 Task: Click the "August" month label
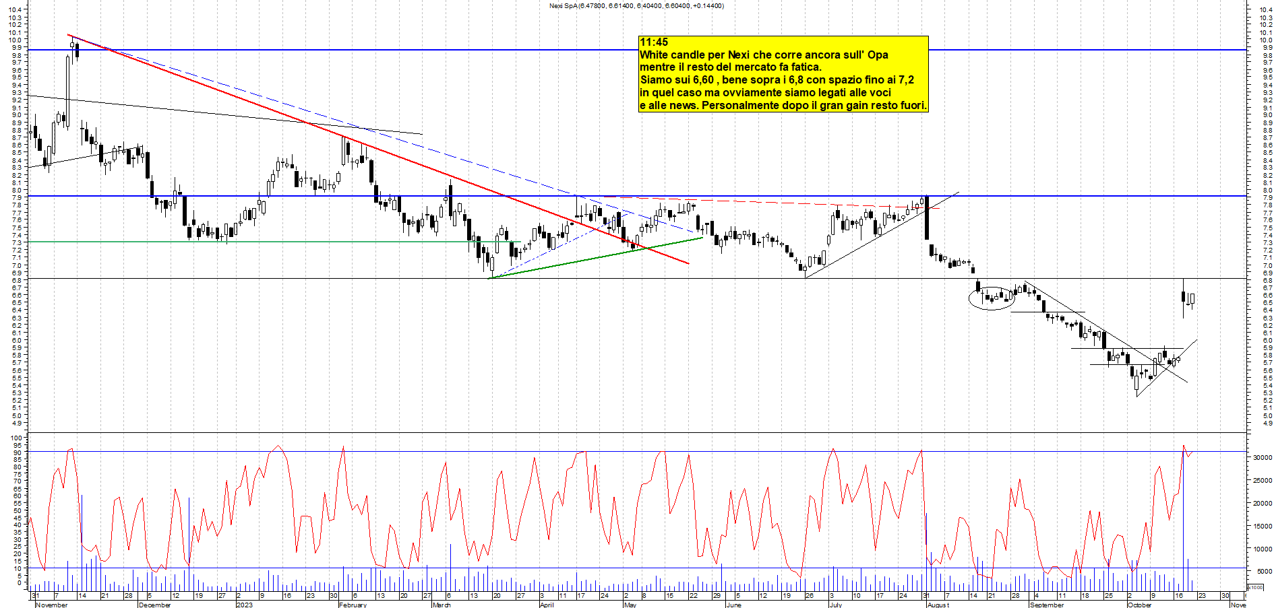click(x=938, y=605)
